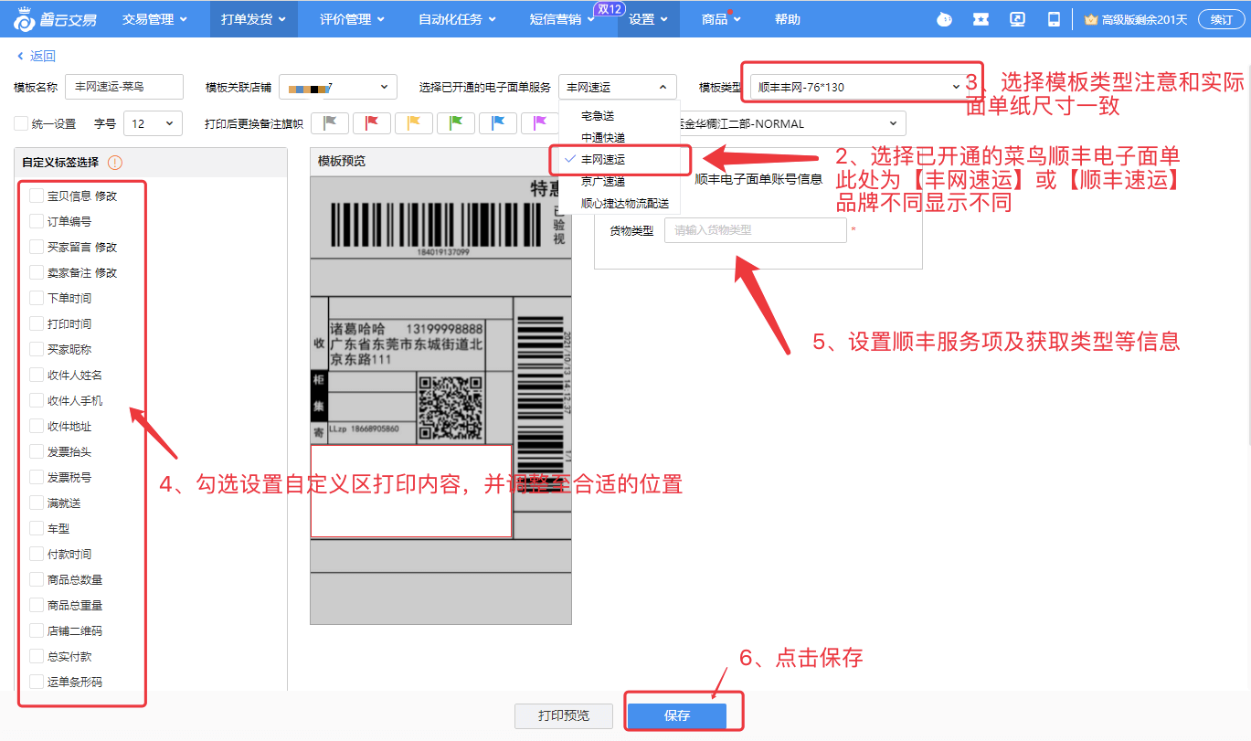Click the orange info icon beside 自定义标签选择
Viewport: 1251px width, 741px height.
pyautogui.click(x=115, y=163)
